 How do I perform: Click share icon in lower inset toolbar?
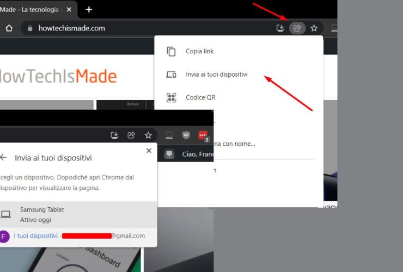pyautogui.click(x=131, y=135)
